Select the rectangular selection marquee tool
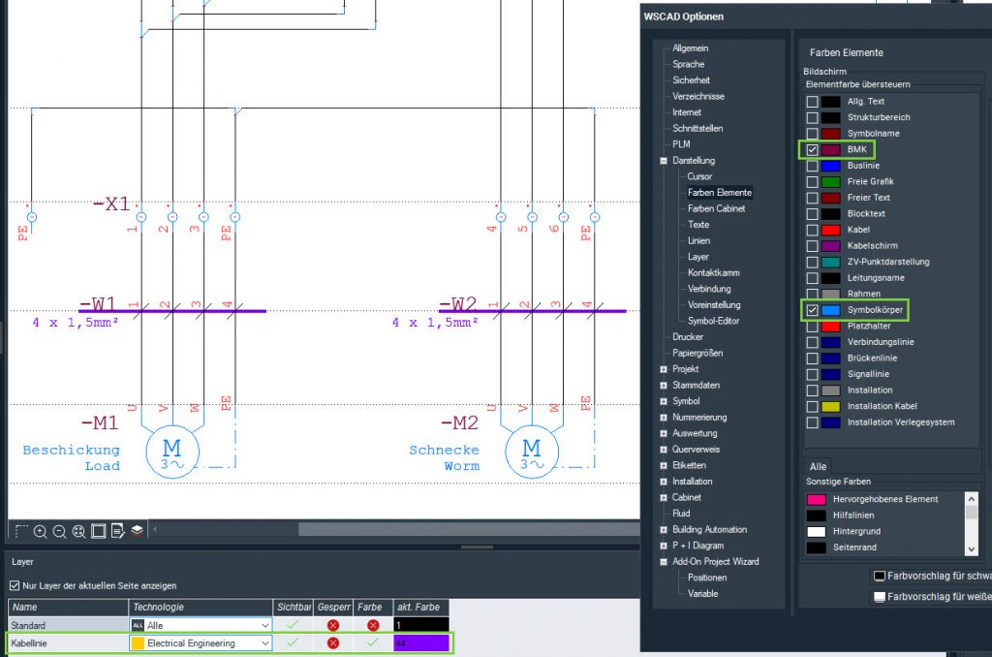The image size is (992, 657). (21, 531)
